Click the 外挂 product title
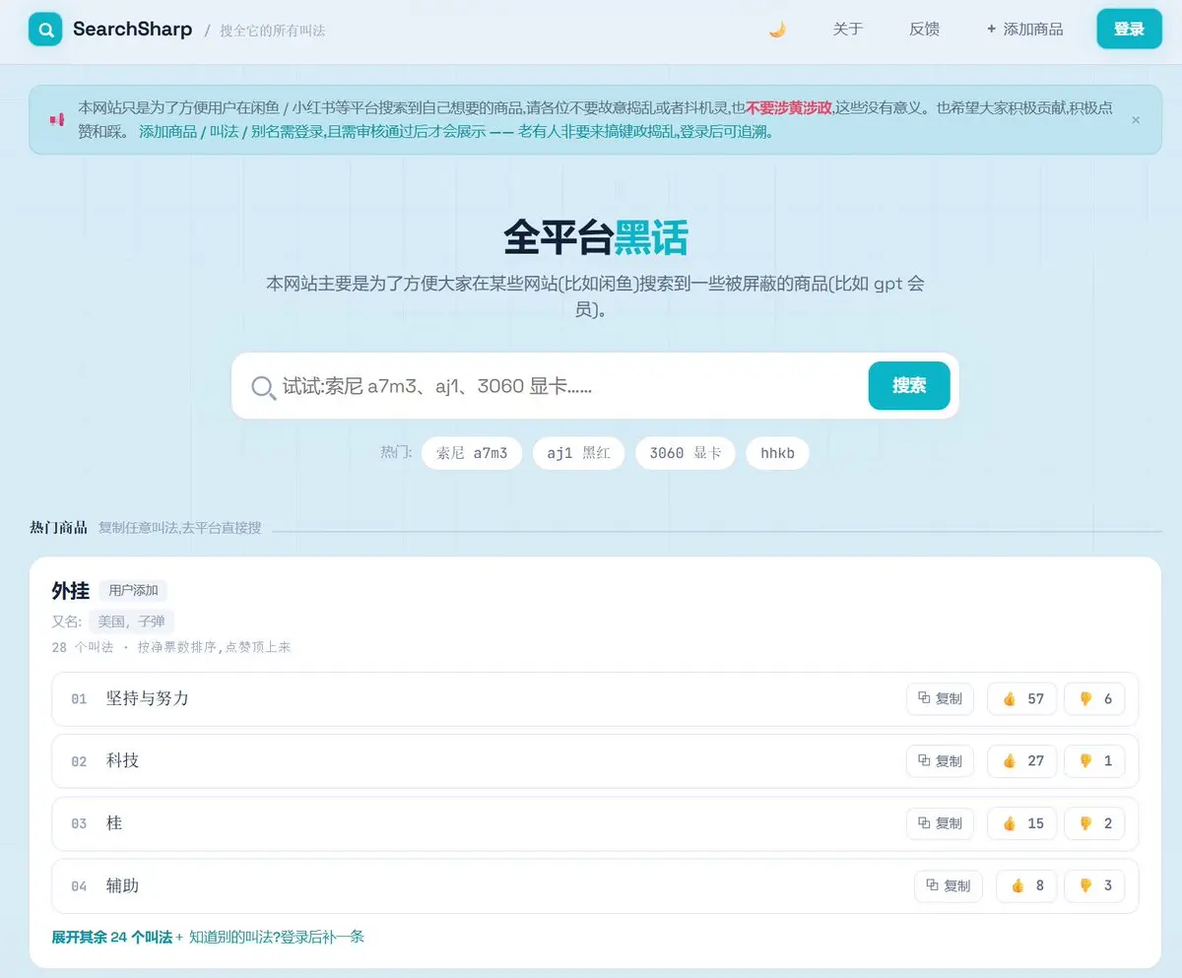1182x978 pixels. click(71, 591)
